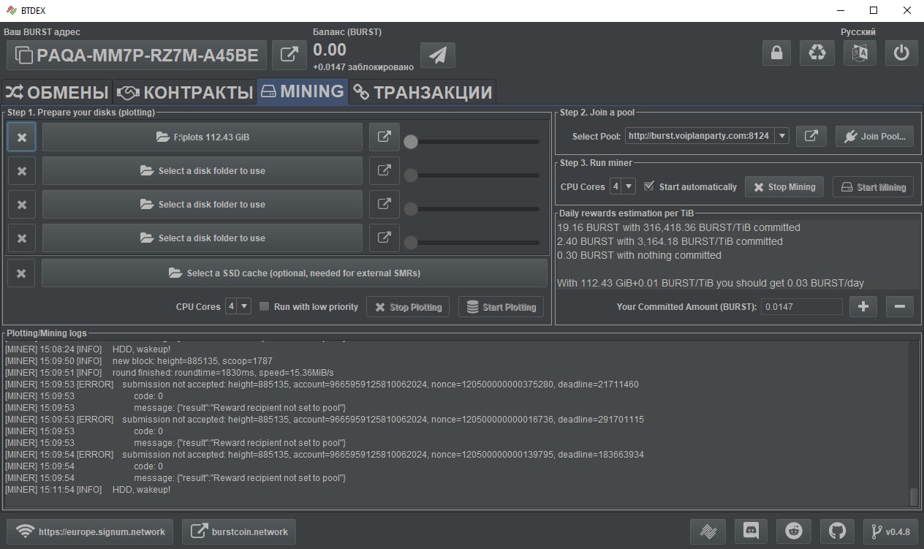Open pool website external link icon
Image resolution: width=924 pixels, height=549 pixels.
pyautogui.click(x=811, y=135)
